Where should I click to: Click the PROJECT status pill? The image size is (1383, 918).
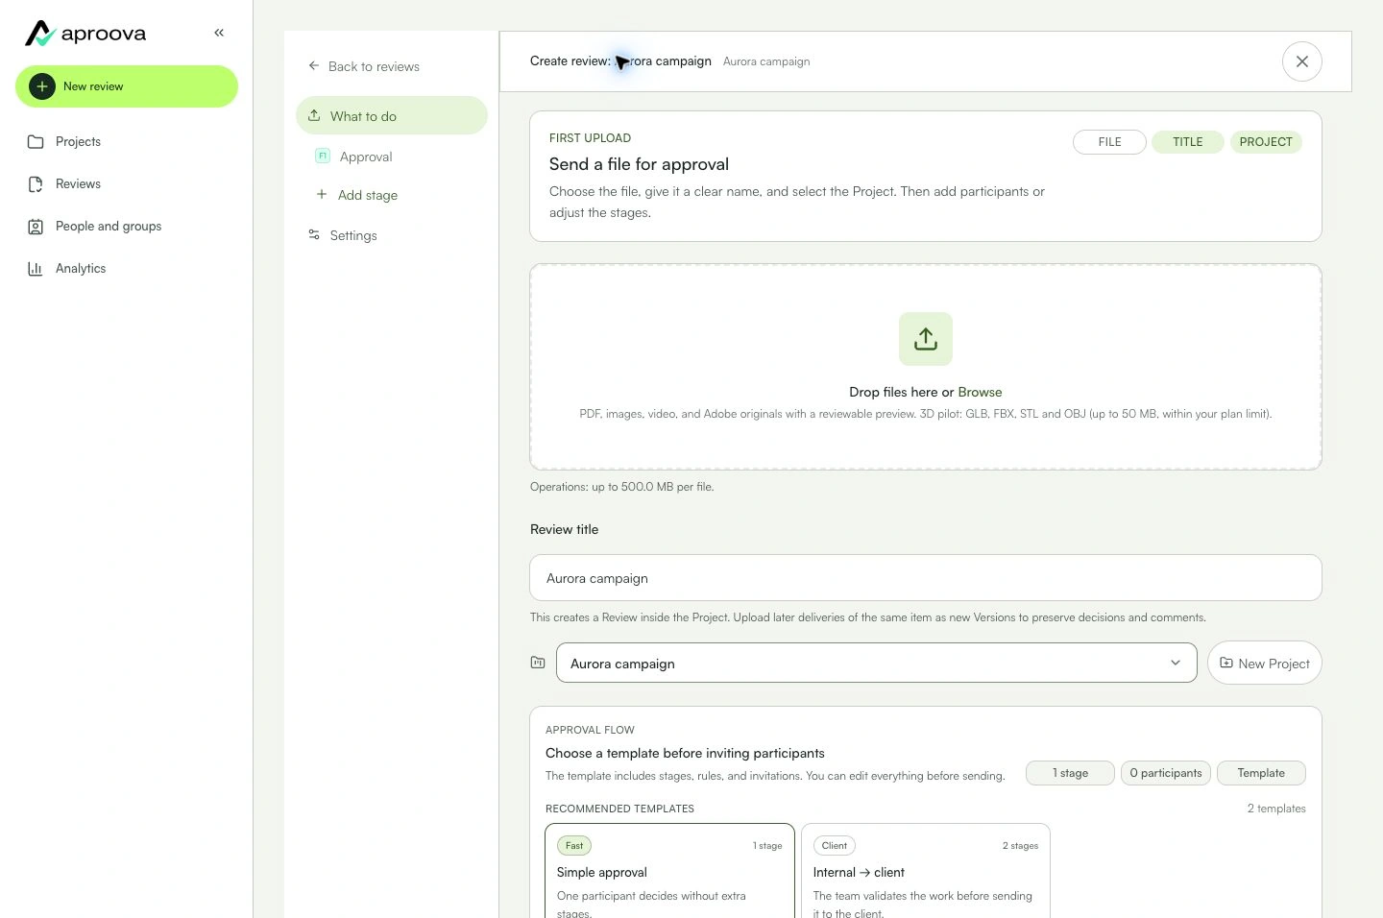pos(1266,142)
